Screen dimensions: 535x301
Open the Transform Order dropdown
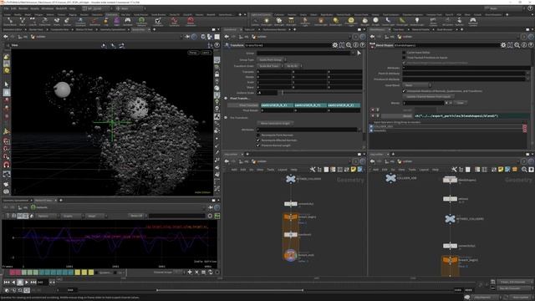pos(271,66)
